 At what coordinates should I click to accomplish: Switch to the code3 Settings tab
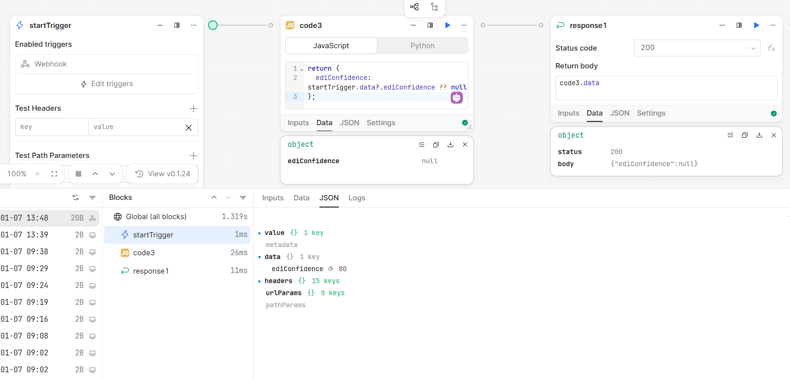(x=381, y=123)
